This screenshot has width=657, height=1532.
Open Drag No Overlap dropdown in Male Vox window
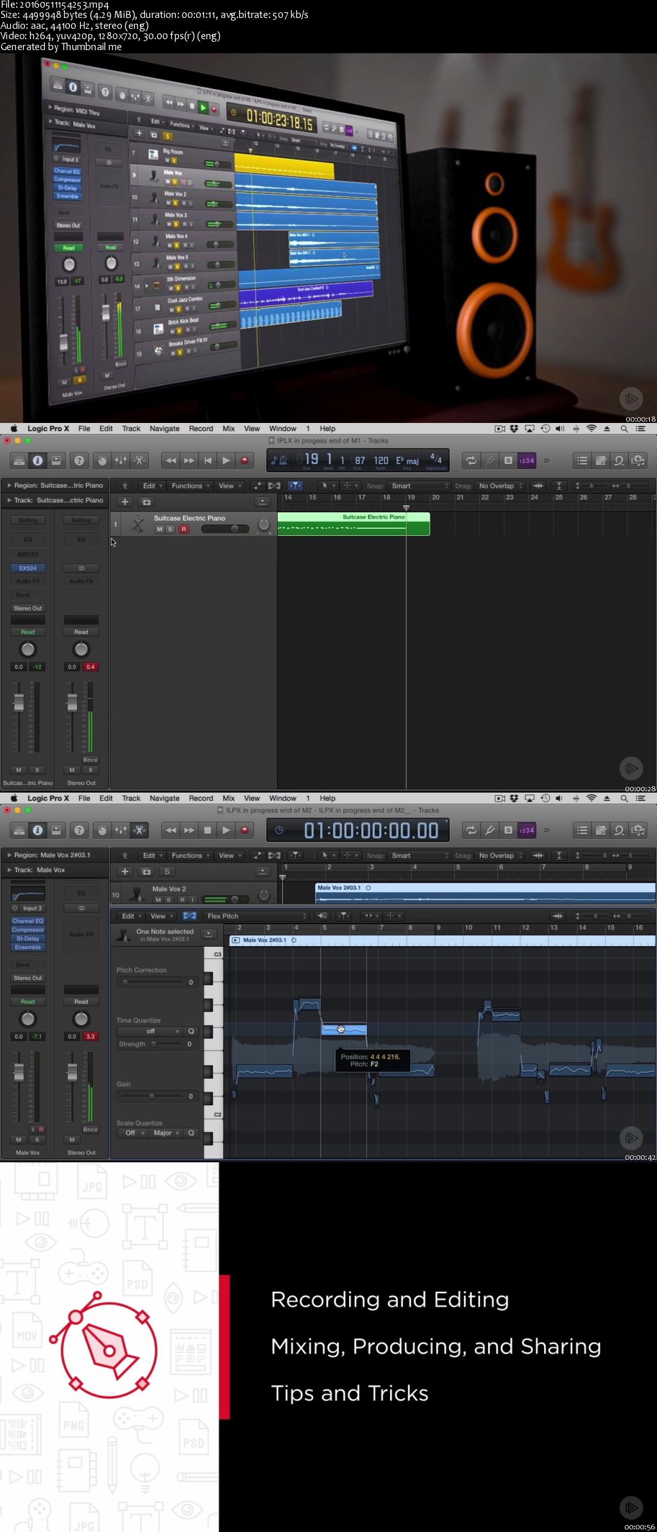coord(500,856)
